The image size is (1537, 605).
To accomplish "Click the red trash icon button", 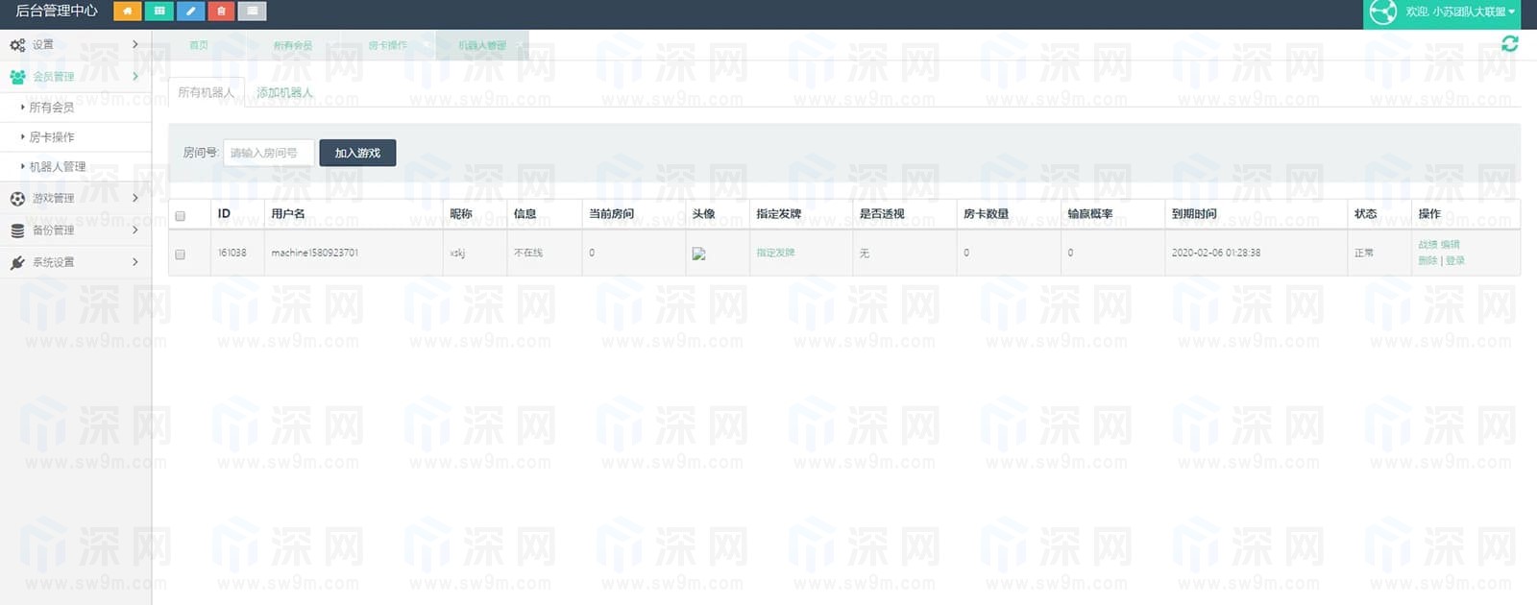I will click(x=221, y=12).
